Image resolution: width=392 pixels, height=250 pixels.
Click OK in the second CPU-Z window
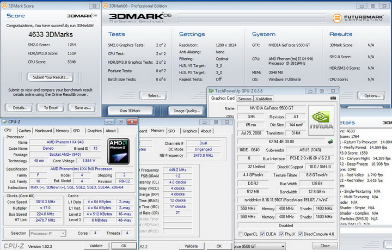tap(219, 246)
